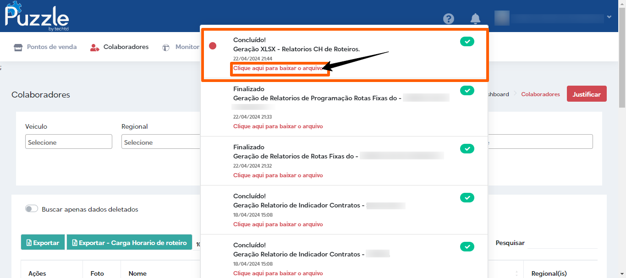Click the Pontos de venda store icon
The image size is (626, 278).
(18, 47)
